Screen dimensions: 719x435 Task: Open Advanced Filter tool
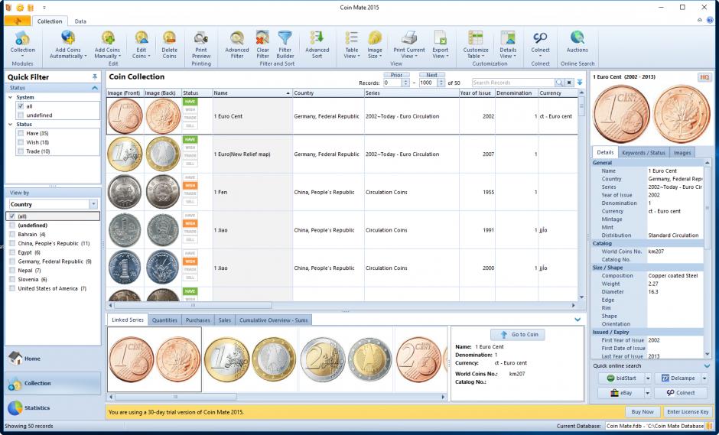click(236, 38)
